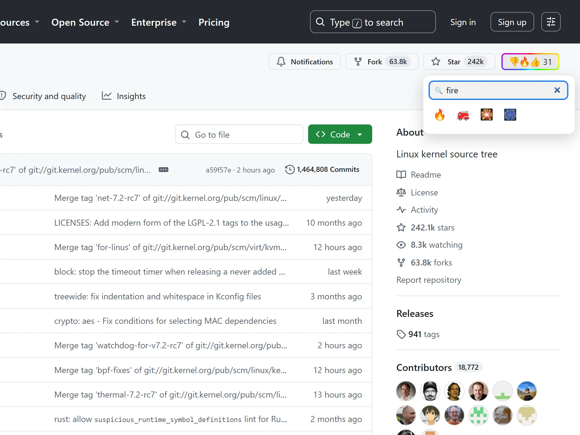Viewport: 580px width, 435px height.
Task: Open commit 'rust: allow suspicious_runtime_symbol_definitions'
Action: tap(171, 419)
